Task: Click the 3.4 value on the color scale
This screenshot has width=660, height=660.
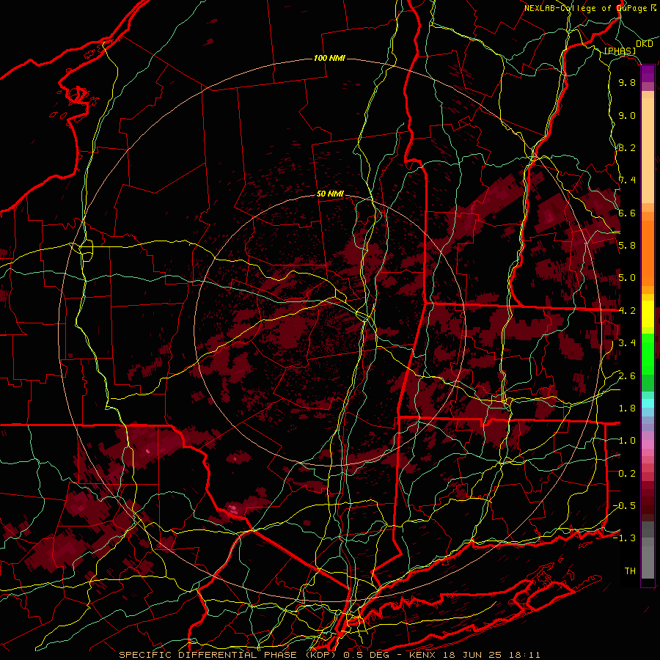Action: point(627,343)
